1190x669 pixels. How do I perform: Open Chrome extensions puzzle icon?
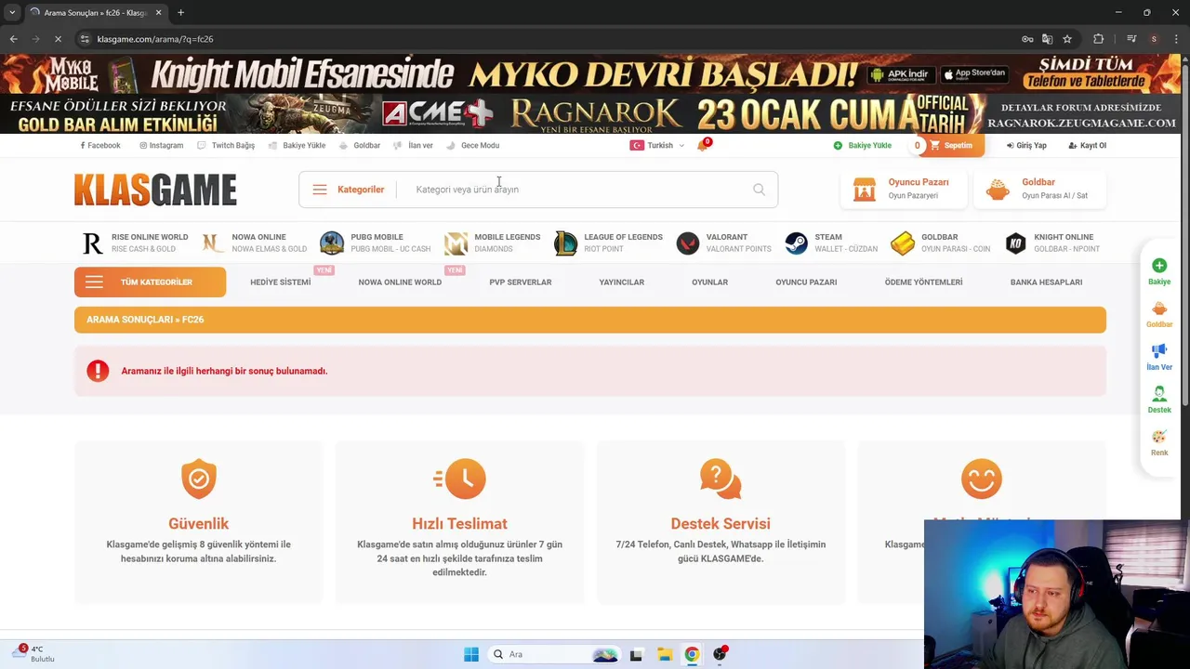[x=1099, y=39]
